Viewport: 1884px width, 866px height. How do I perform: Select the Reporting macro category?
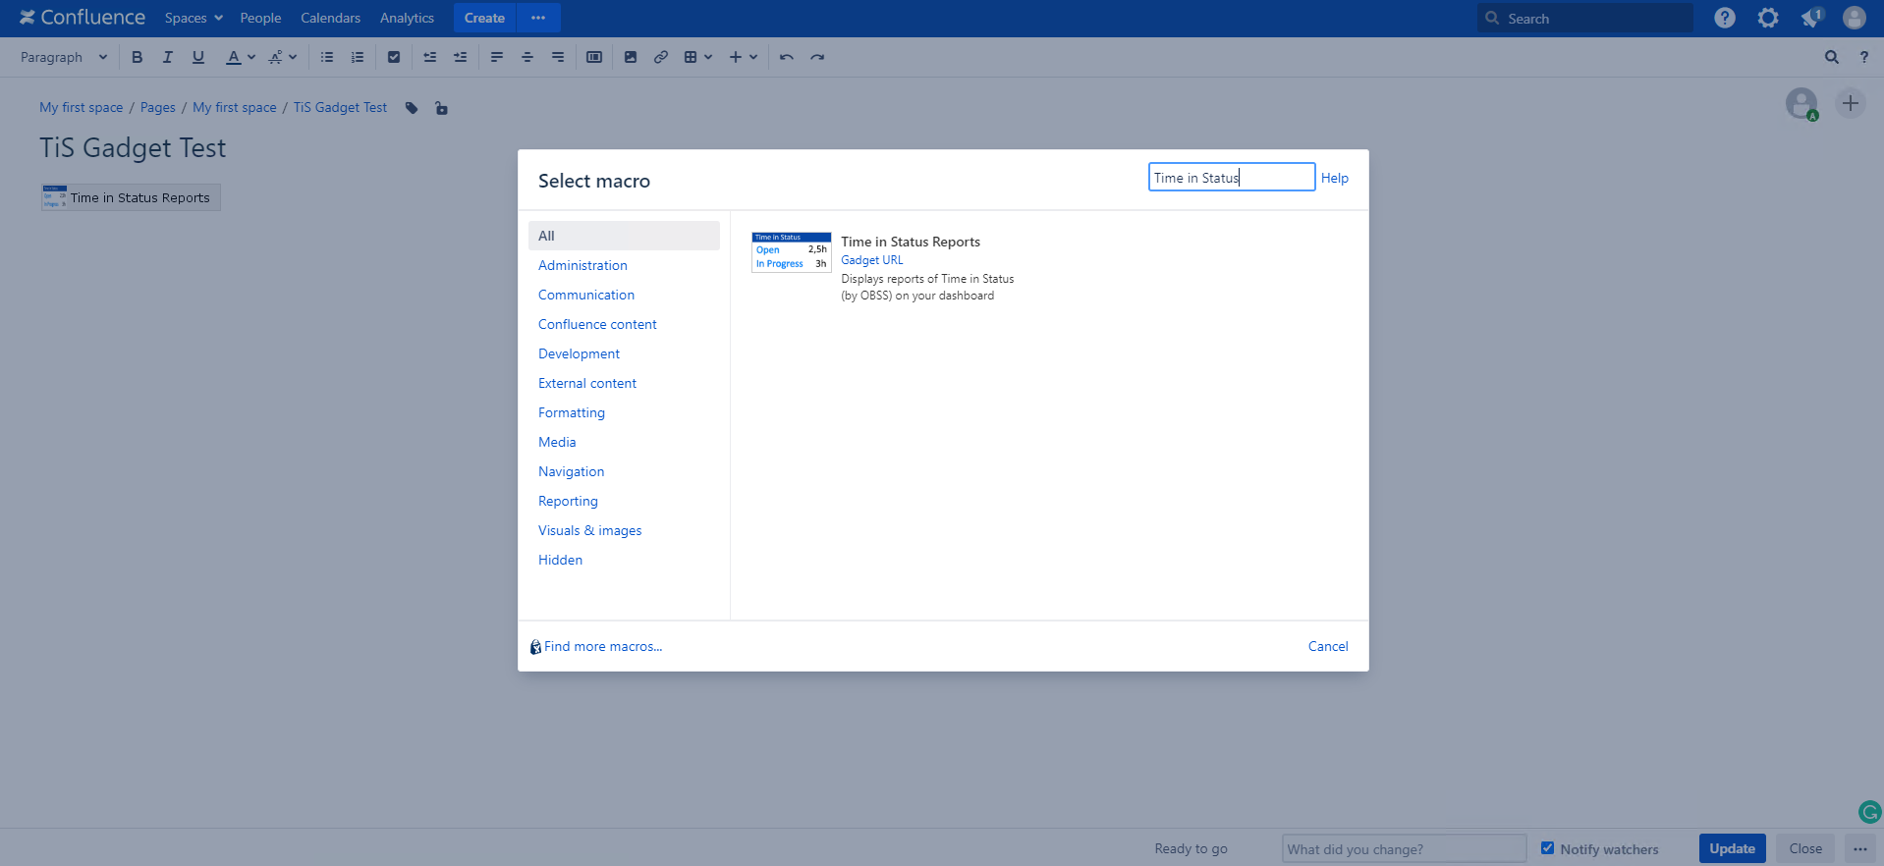pos(568,501)
